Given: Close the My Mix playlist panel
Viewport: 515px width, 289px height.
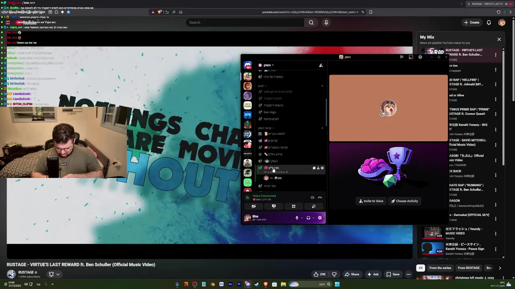Looking at the screenshot, I should tap(499, 39).
